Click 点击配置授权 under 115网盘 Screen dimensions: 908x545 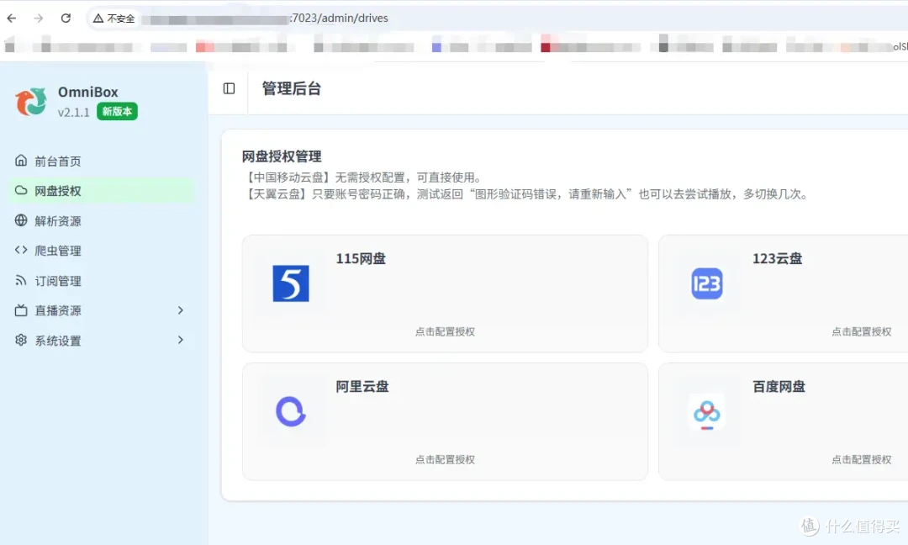(x=445, y=332)
